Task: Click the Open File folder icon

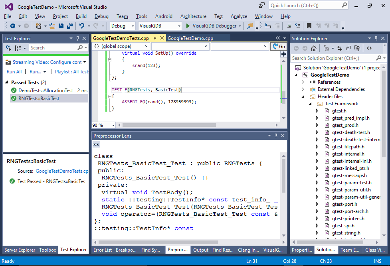Action: click(52, 26)
